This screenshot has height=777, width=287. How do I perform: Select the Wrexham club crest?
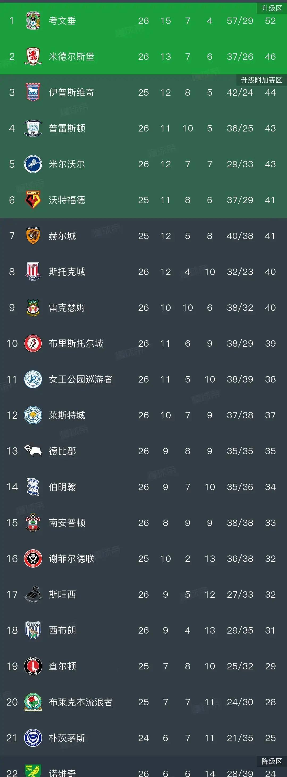coord(33,307)
